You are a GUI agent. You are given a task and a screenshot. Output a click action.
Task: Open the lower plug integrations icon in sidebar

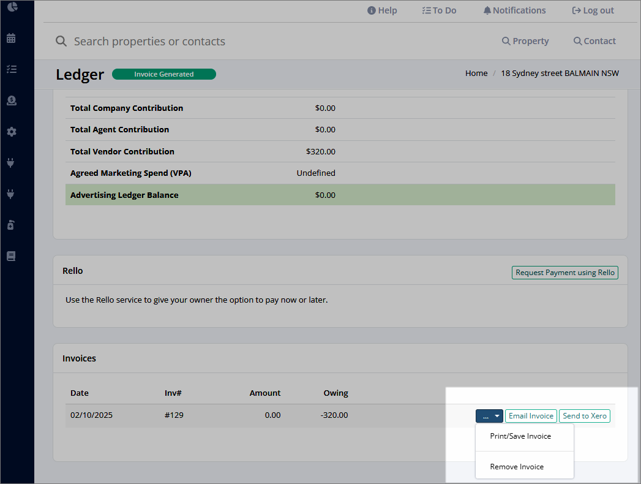pos(10,194)
